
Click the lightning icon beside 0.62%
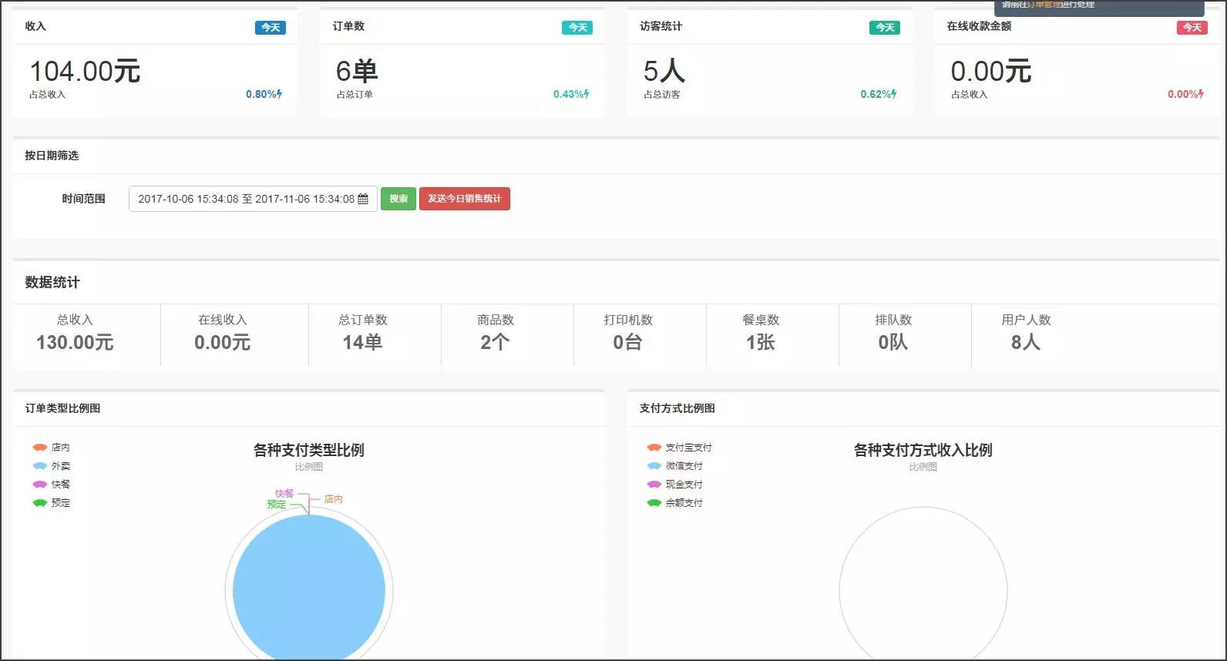coord(894,94)
